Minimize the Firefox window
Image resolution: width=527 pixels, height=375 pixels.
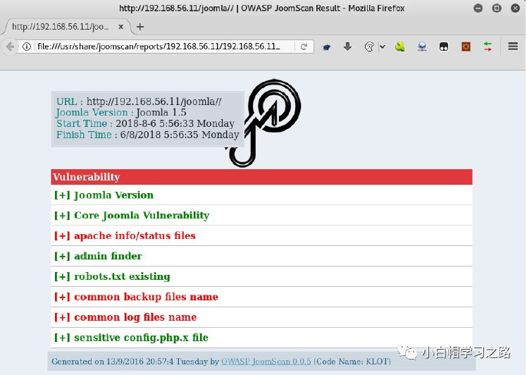click(478, 8)
